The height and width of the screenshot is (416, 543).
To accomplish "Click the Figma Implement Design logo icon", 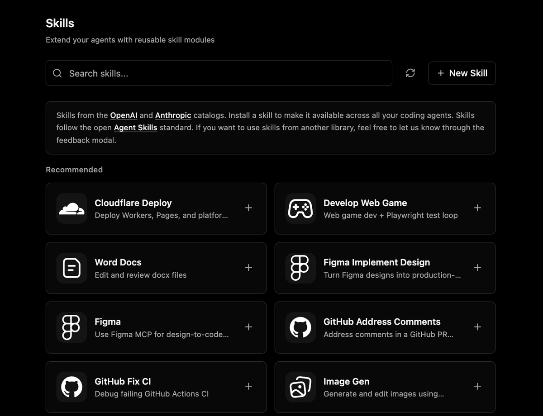I will [x=300, y=268].
